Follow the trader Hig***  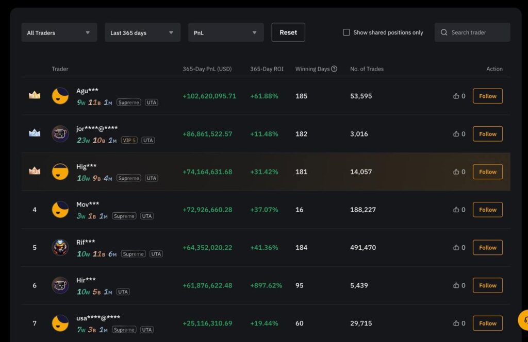487,172
